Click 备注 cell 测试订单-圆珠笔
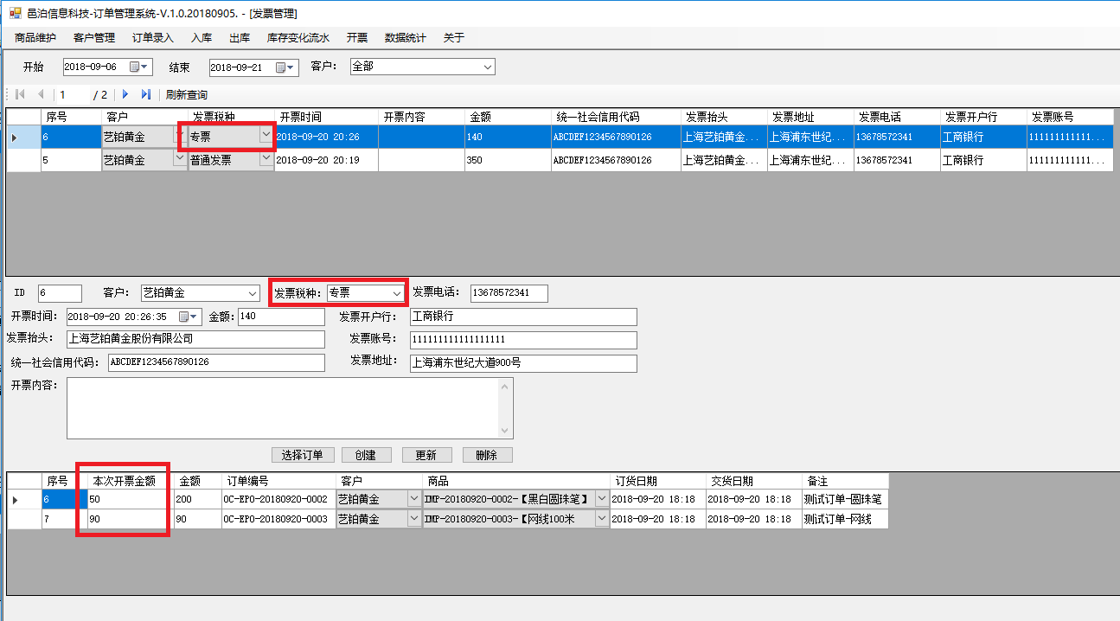The height and width of the screenshot is (621, 1120). (x=844, y=499)
